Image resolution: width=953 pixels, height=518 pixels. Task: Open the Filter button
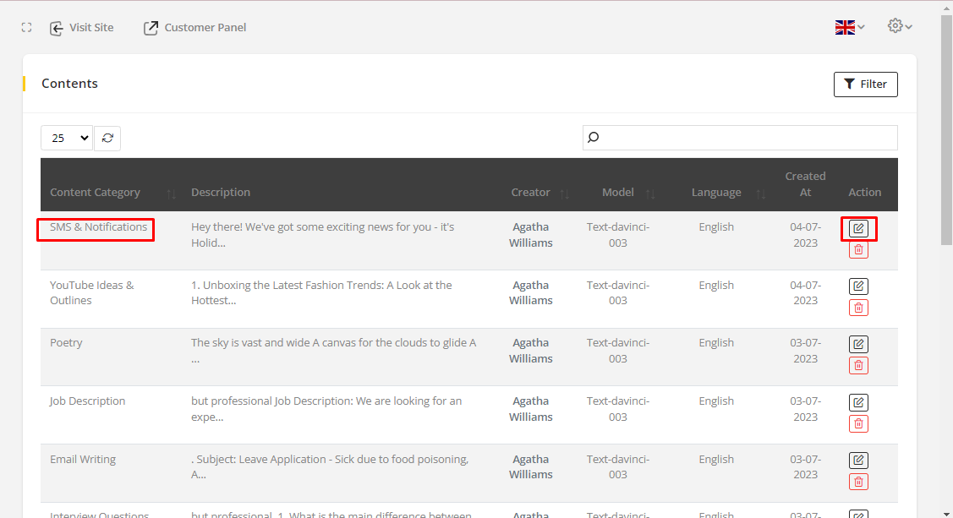click(865, 85)
